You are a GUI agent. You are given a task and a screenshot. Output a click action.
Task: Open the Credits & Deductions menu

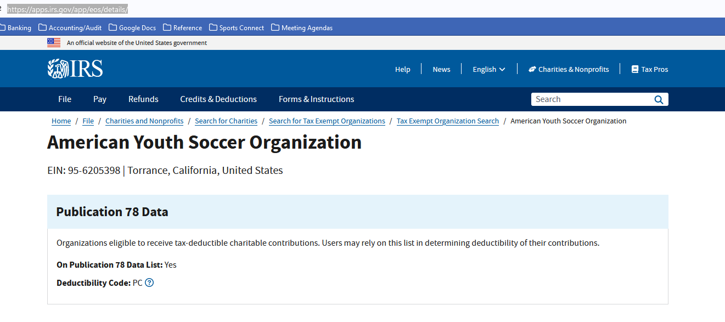pos(218,99)
